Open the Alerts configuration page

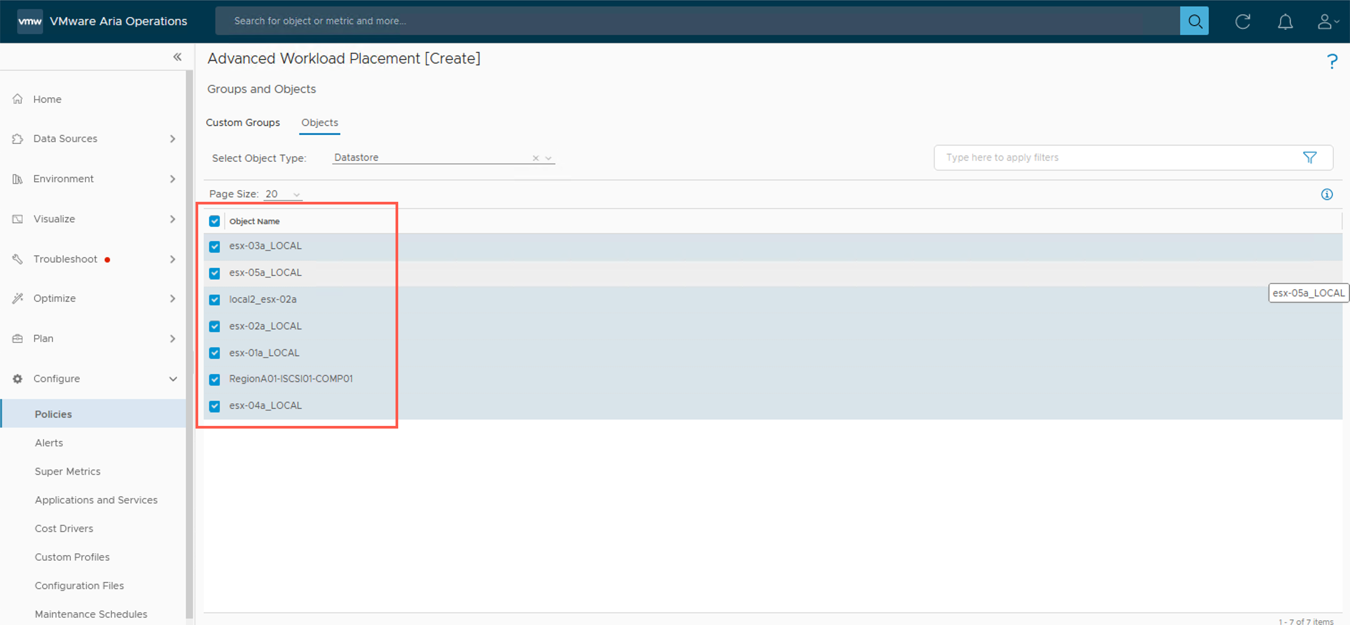(x=49, y=443)
